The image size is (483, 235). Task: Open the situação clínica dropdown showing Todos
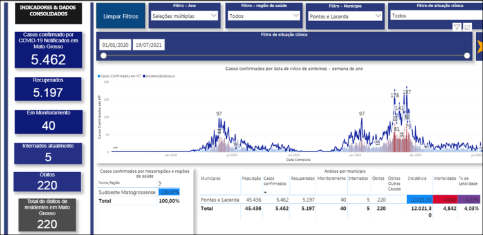point(437,16)
